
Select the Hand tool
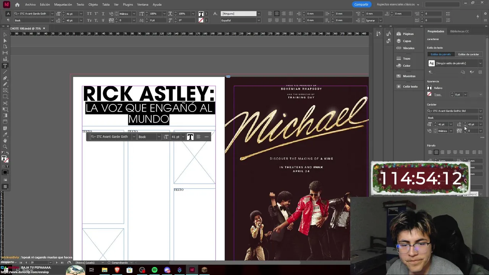(x=5, y=141)
